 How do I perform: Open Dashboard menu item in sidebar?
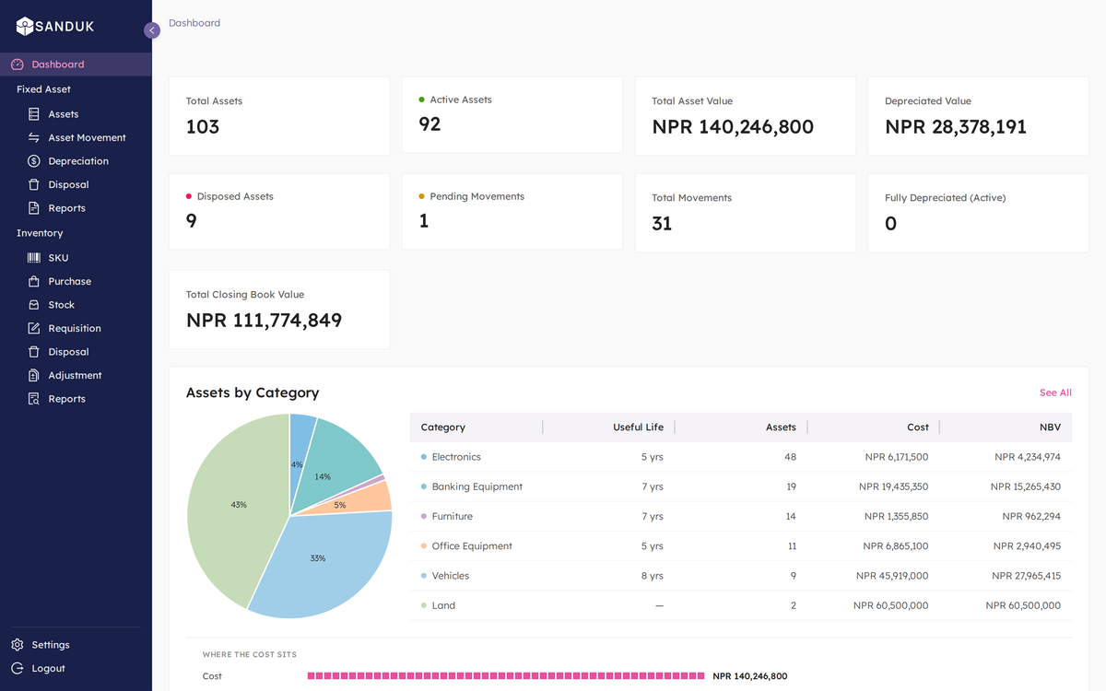pyautogui.click(x=76, y=64)
